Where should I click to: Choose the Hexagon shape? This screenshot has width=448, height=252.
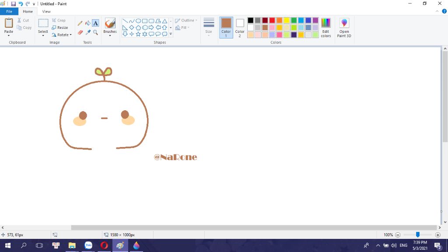145,28
